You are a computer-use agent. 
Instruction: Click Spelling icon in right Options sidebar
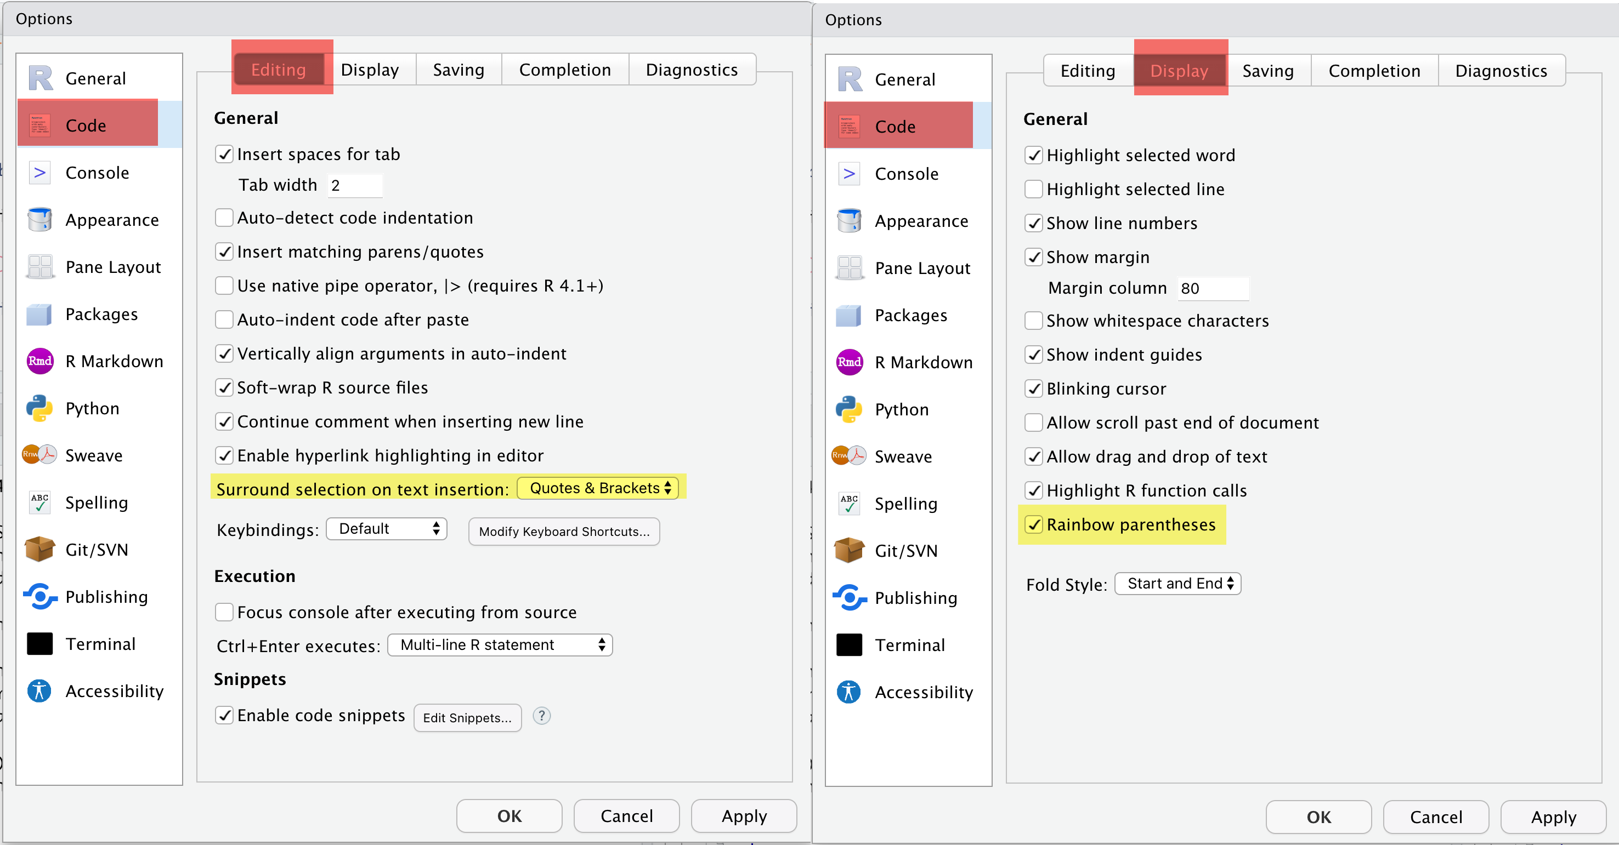(x=849, y=504)
